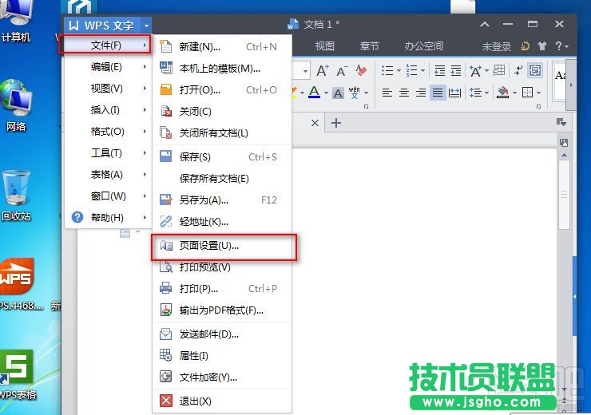Open the WPS表格 desktop shortcut
Image resolution: width=591 pixels, height=415 pixels.
point(18,374)
